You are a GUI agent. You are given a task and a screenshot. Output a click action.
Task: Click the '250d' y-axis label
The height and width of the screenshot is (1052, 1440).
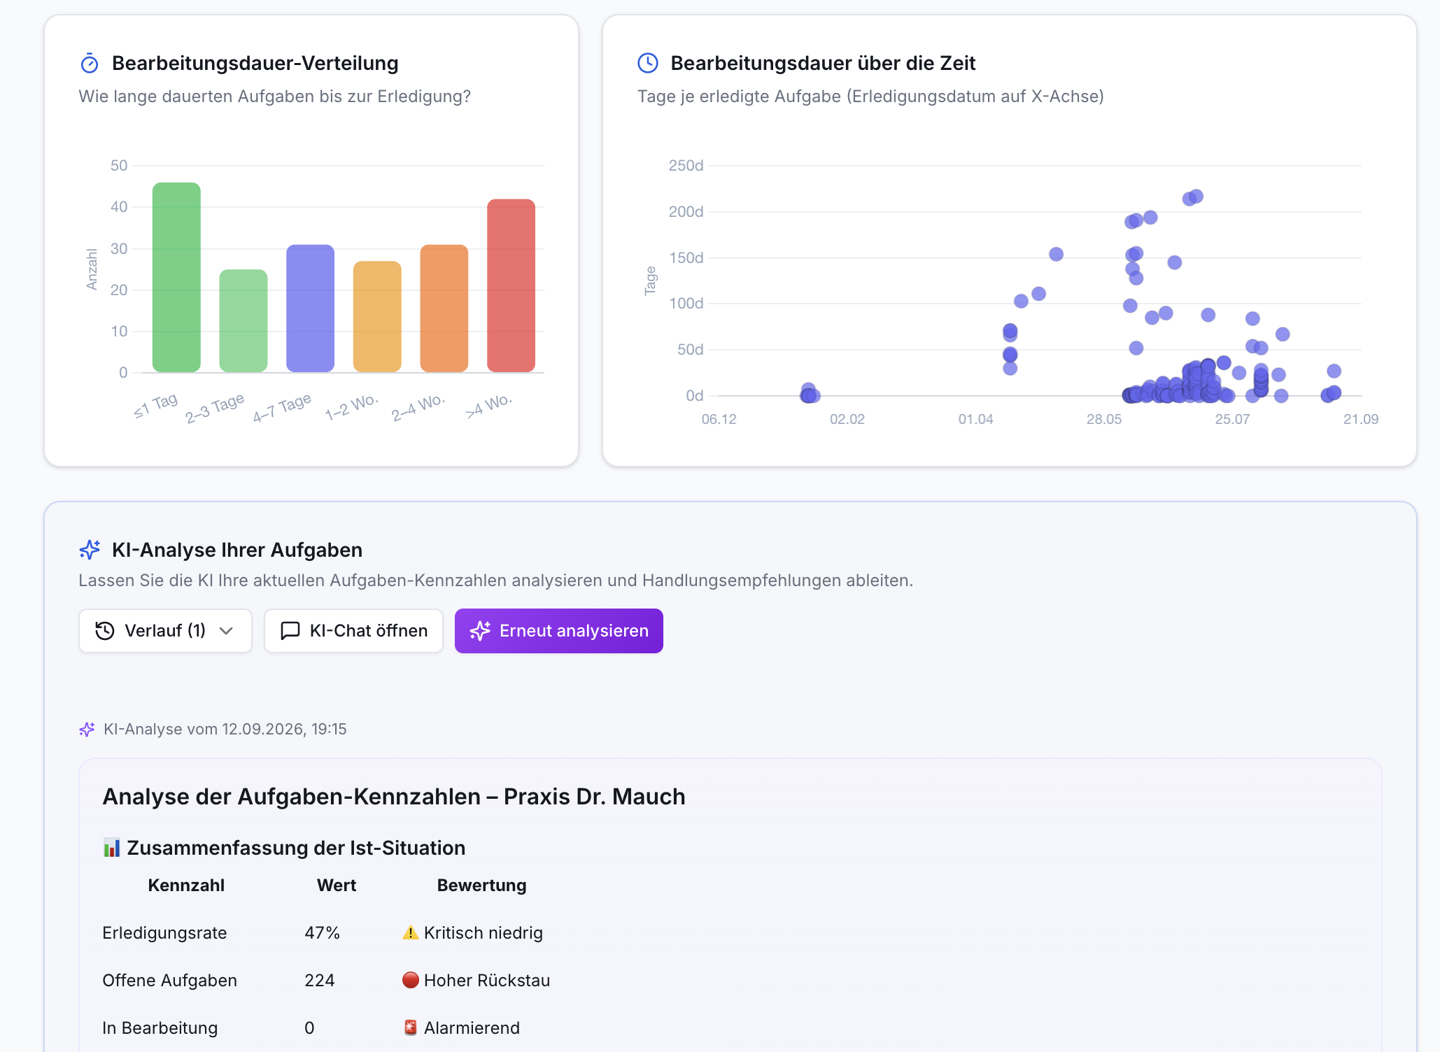(686, 166)
